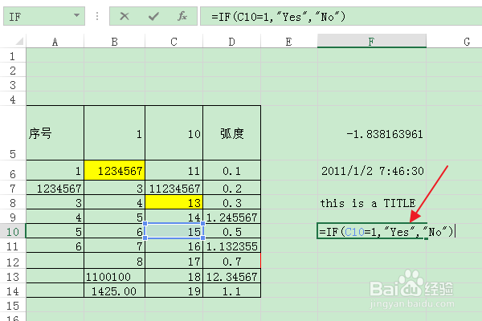Select row 7 header

[13, 188]
